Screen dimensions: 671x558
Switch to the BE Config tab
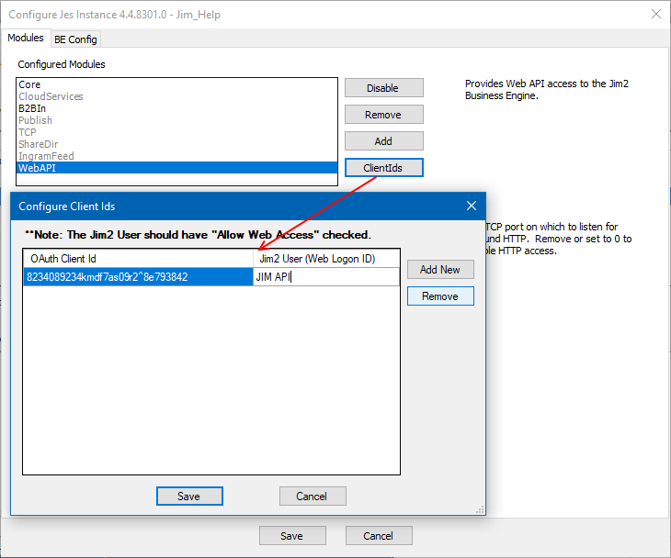coord(75,39)
